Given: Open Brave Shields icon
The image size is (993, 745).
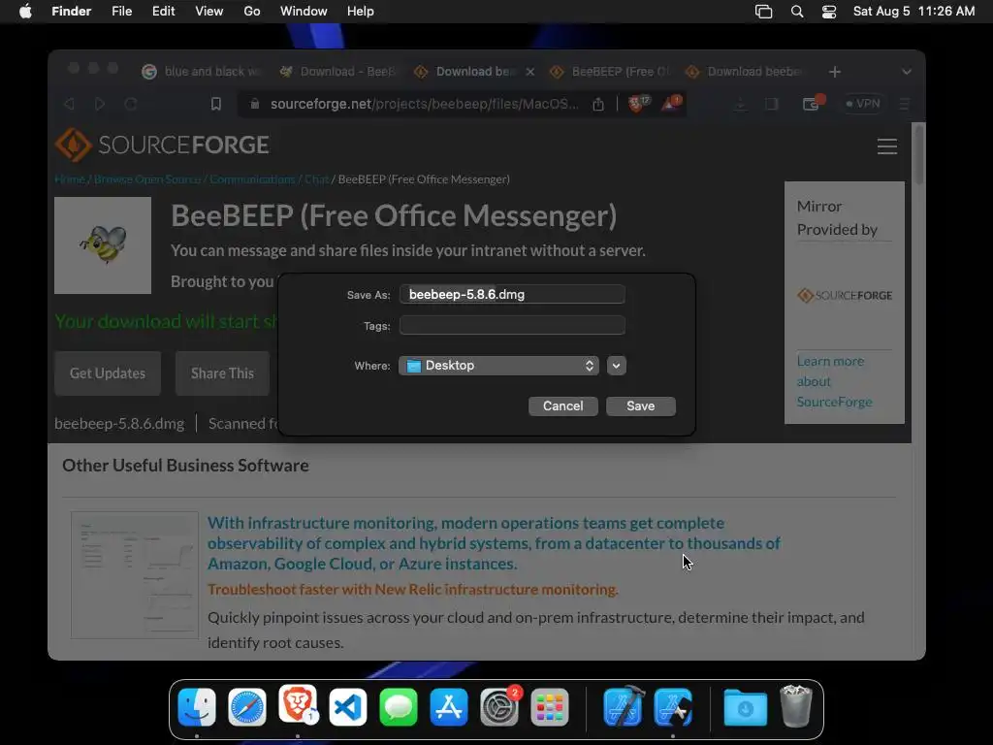Looking at the screenshot, I should [638, 103].
